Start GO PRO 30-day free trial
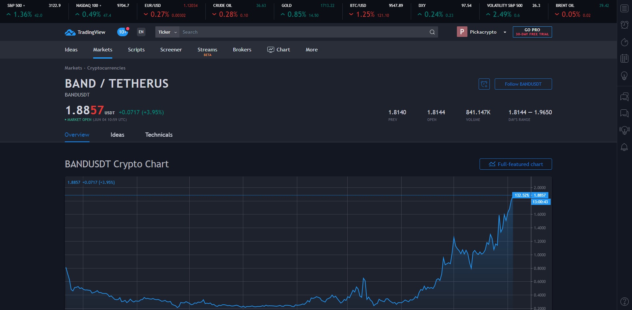632x310 pixels. (532, 32)
